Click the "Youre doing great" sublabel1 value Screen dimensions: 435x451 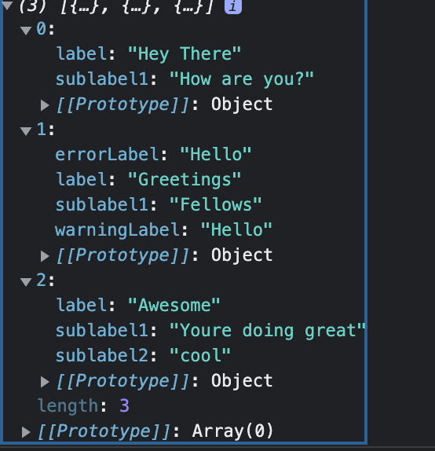point(268,330)
